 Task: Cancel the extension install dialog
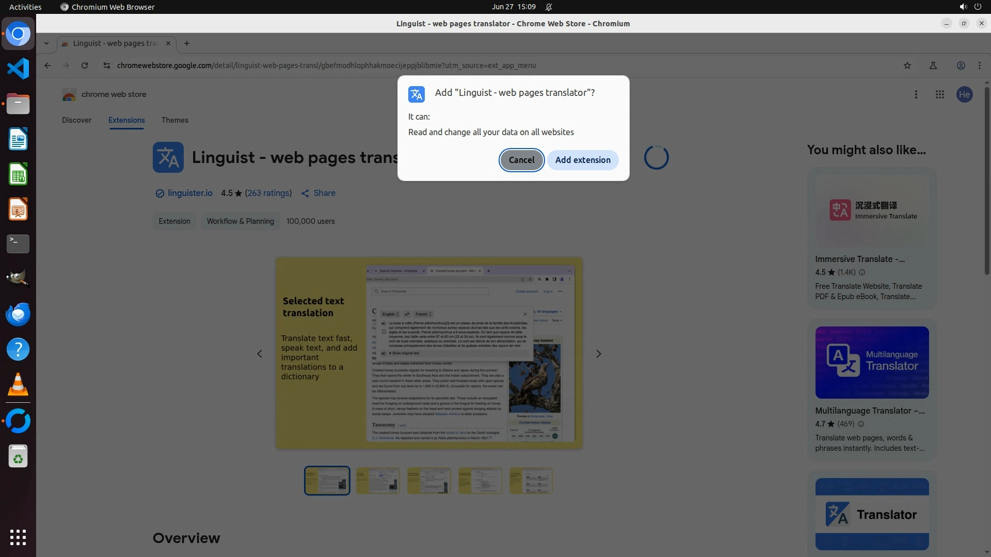521,160
